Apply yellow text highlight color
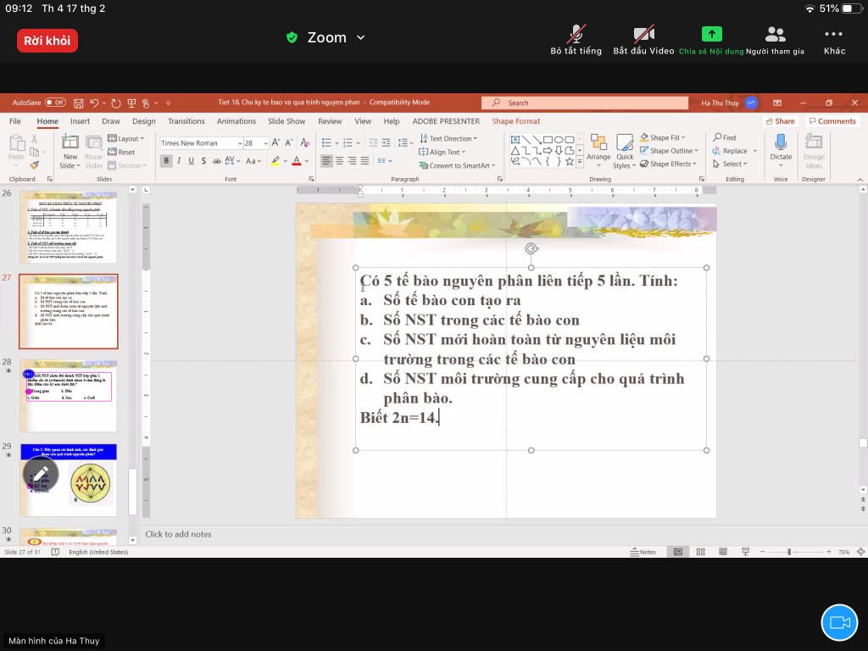The width and height of the screenshot is (868, 651). click(x=275, y=160)
